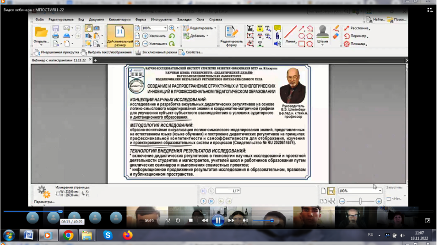
Task: Select the Line drawing tool
Action: point(290,34)
